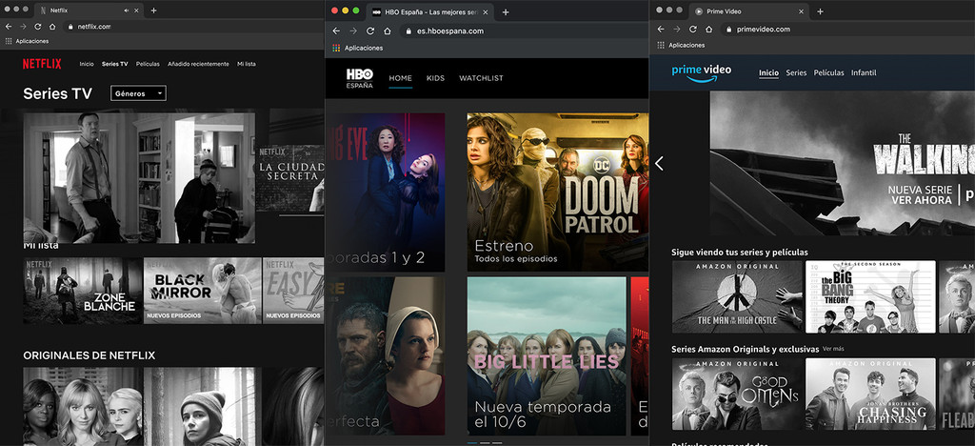Select KIDS tab on HBO España

pos(435,78)
